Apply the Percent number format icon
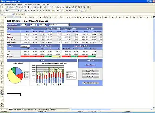This screenshot has width=155, height=113. (x=55, y=10)
